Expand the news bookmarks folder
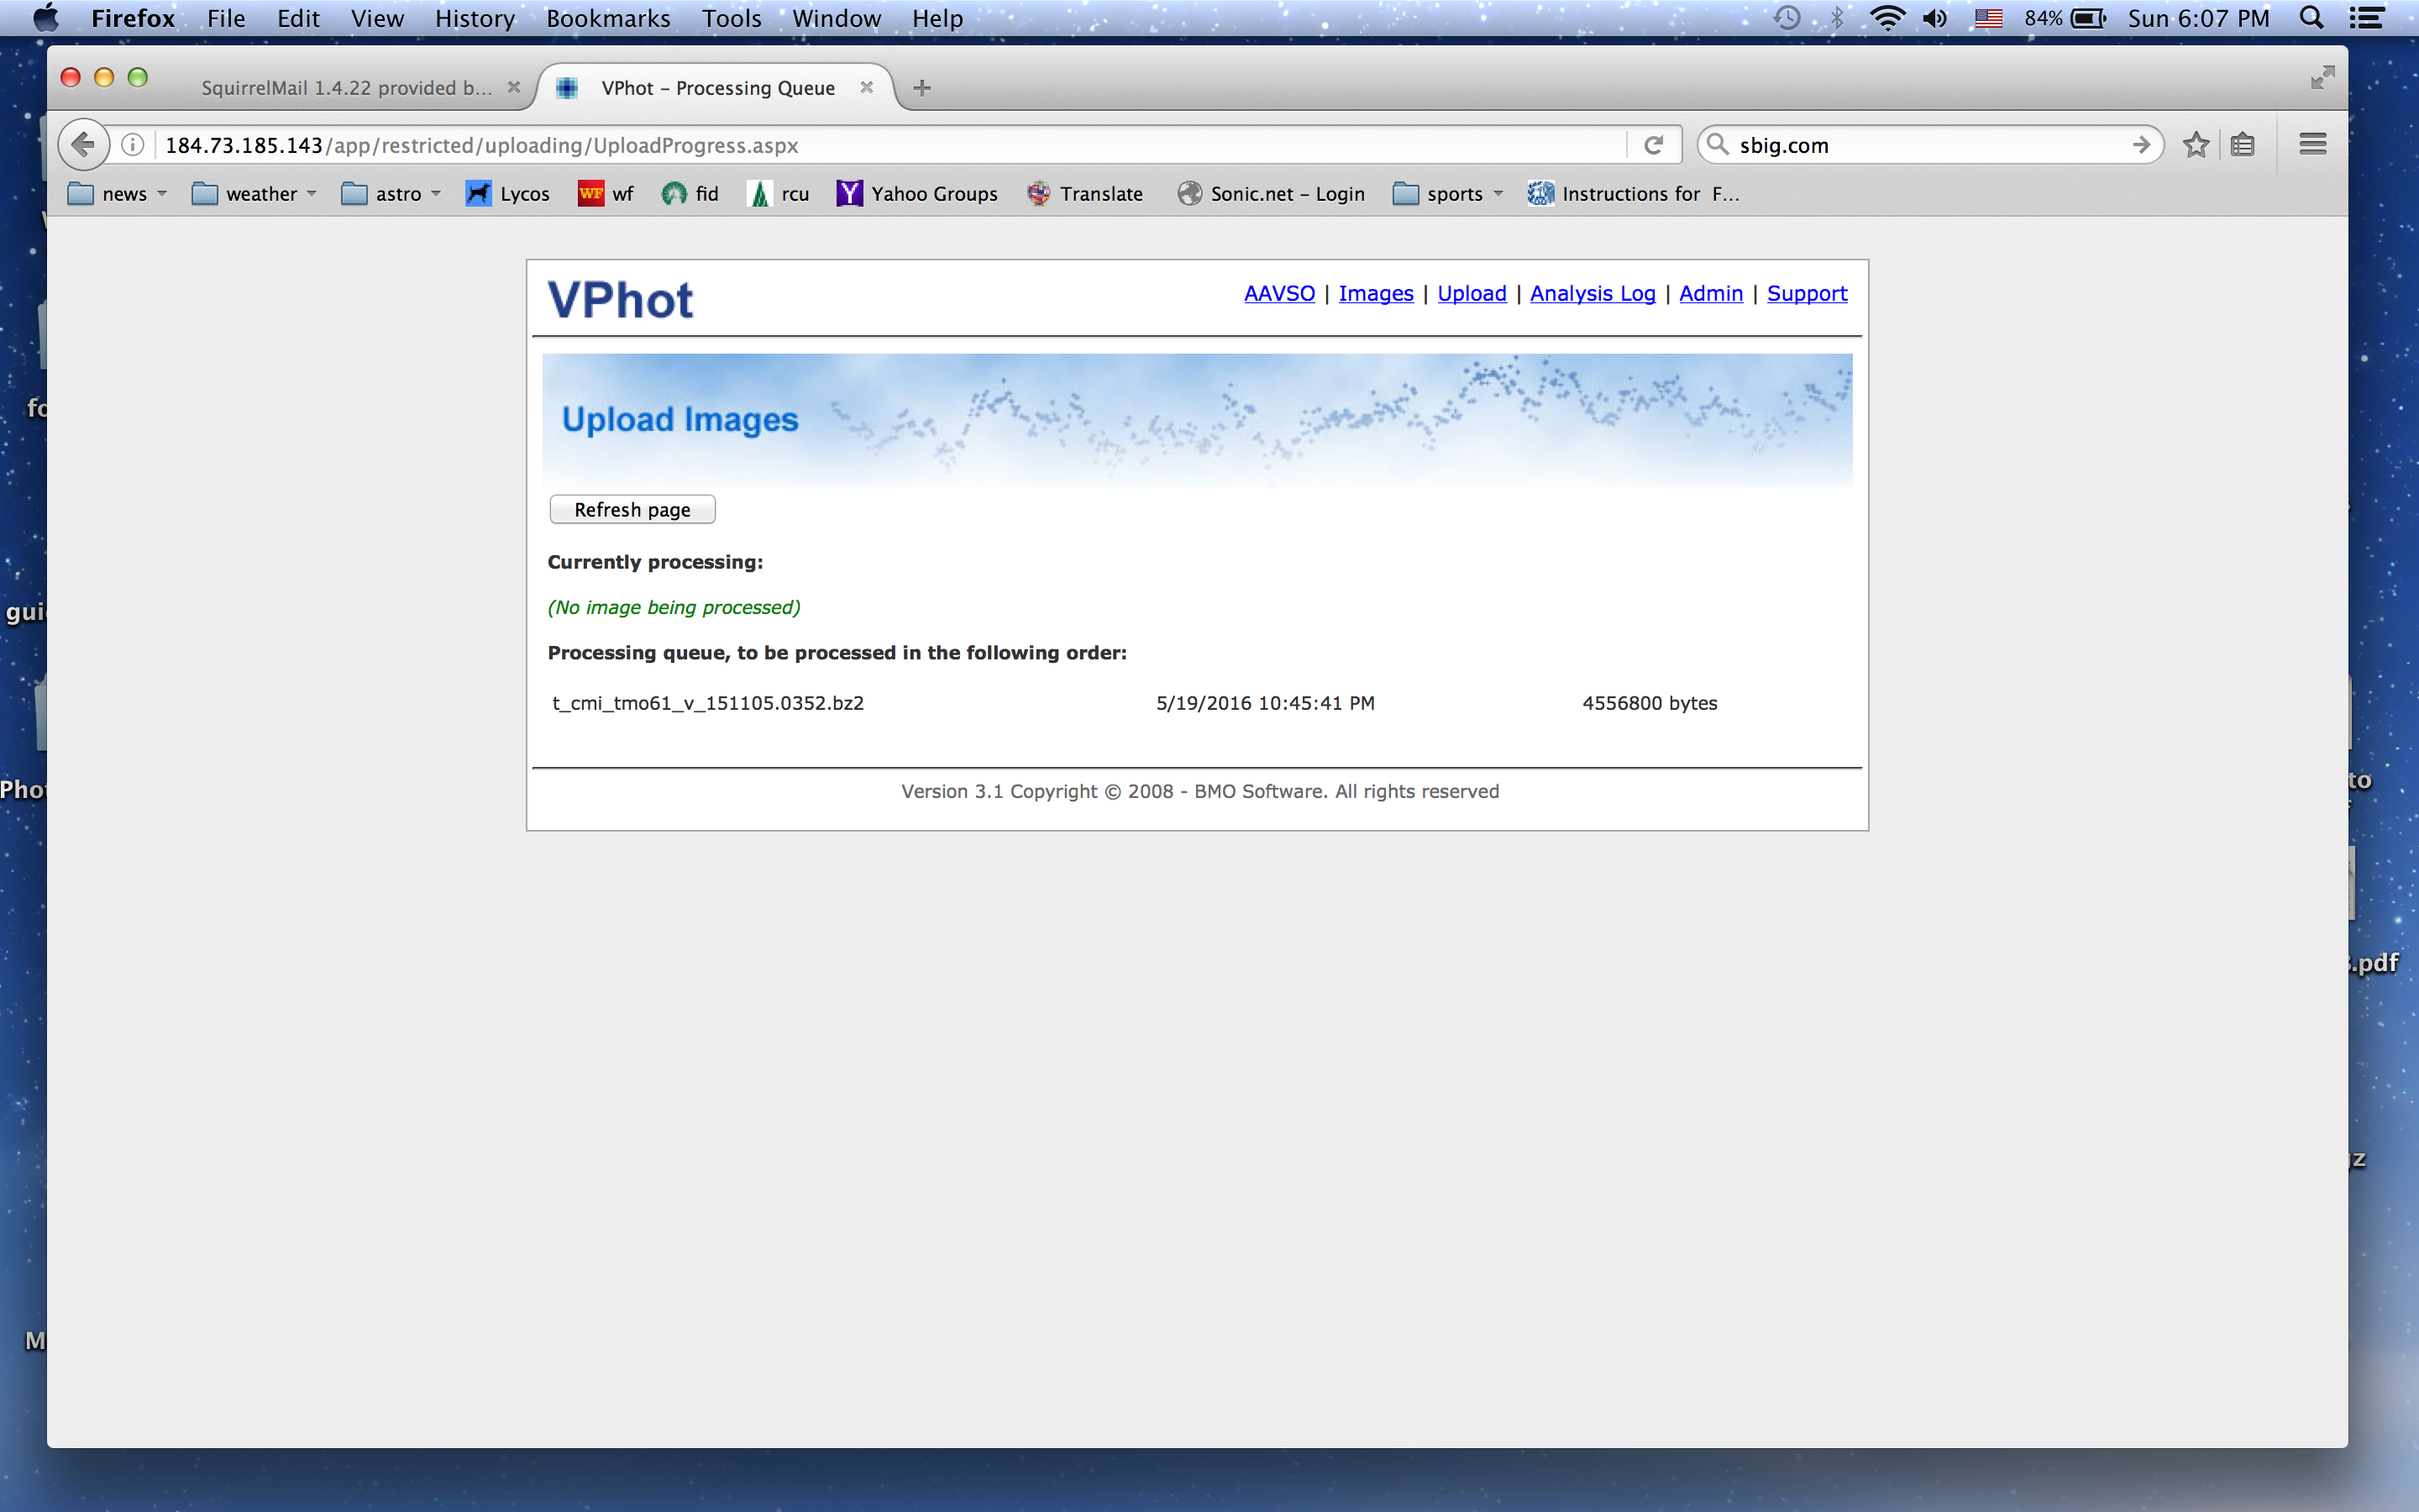The image size is (2419, 1512). coord(116,194)
